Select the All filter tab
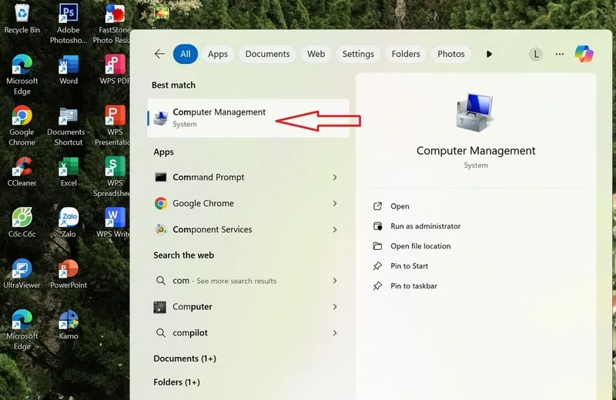Screen dimensions: 616x400 (x=186, y=54)
